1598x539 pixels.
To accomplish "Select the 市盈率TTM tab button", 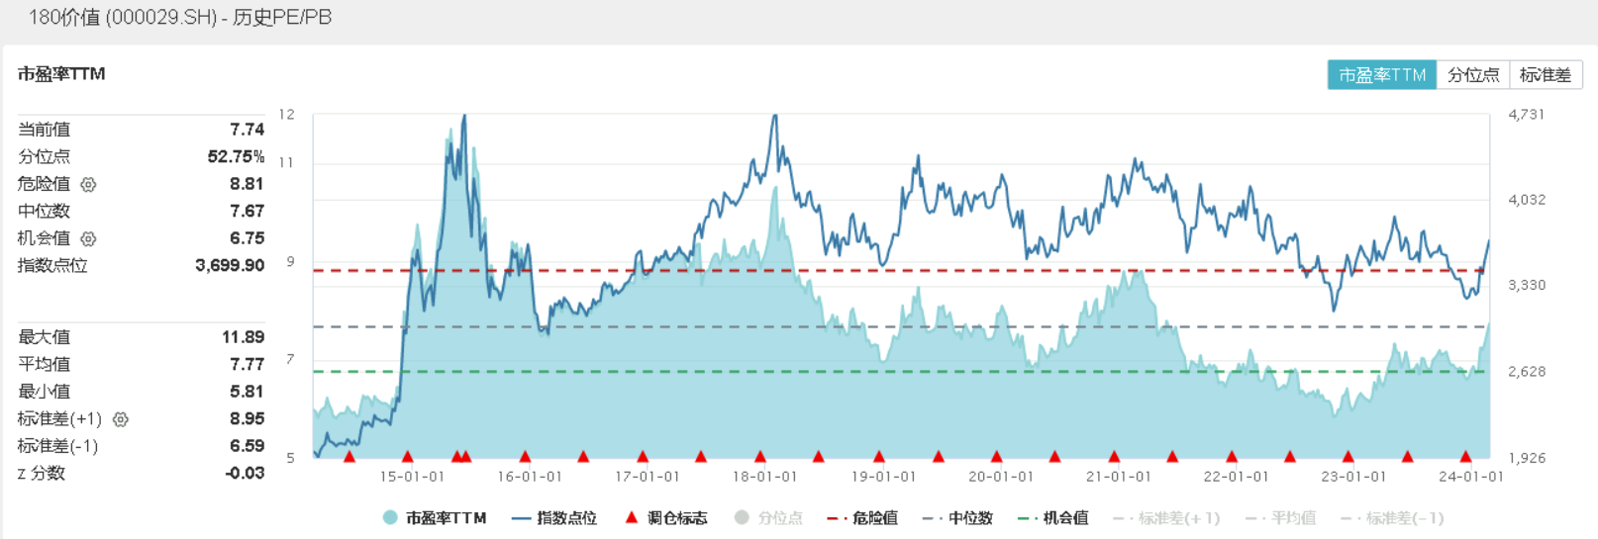I will point(1381,75).
